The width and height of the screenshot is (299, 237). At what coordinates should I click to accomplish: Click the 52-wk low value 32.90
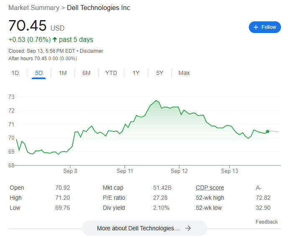tap(263, 208)
